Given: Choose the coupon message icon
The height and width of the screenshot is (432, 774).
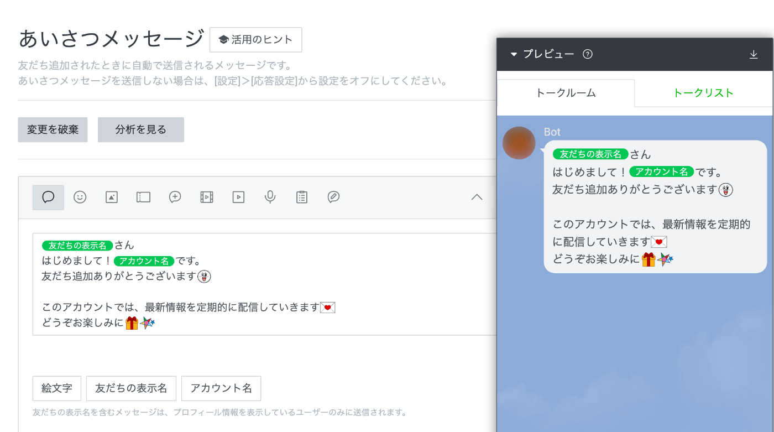Looking at the screenshot, I should click(143, 197).
